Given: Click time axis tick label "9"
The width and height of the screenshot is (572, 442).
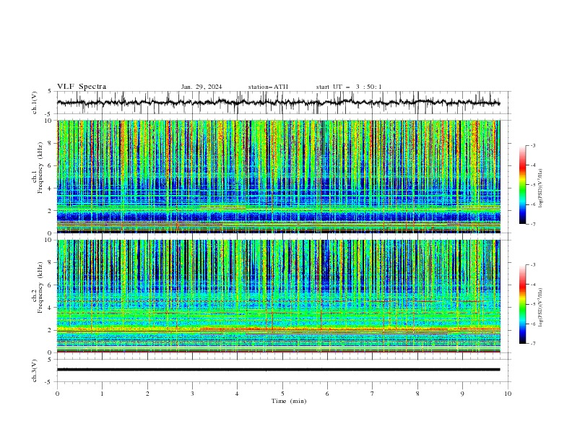Looking at the screenshot, I should click(462, 394).
